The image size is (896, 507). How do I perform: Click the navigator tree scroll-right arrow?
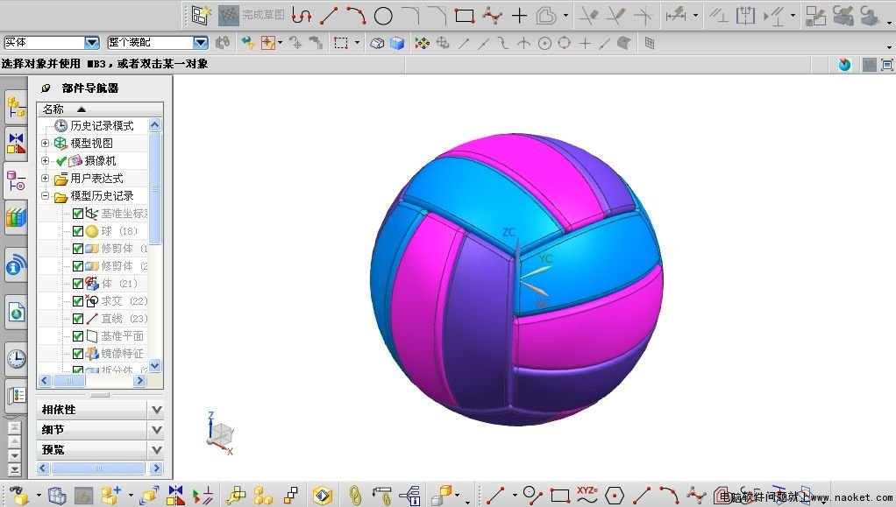[140, 380]
